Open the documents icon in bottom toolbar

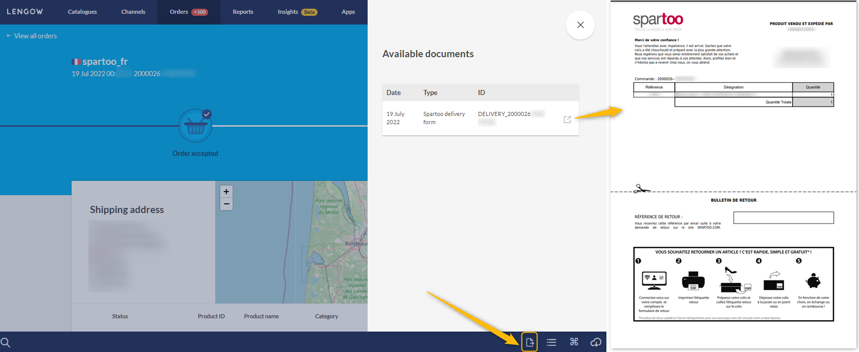pyautogui.click(x=530, y=342)
